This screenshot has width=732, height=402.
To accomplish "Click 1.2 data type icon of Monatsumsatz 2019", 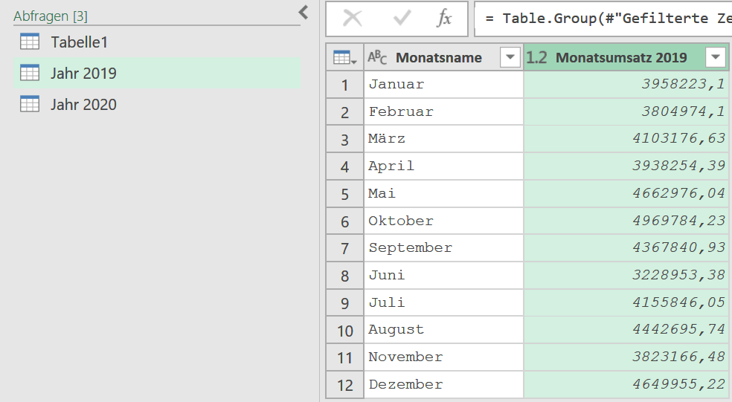I will click(x=536, y=57).
